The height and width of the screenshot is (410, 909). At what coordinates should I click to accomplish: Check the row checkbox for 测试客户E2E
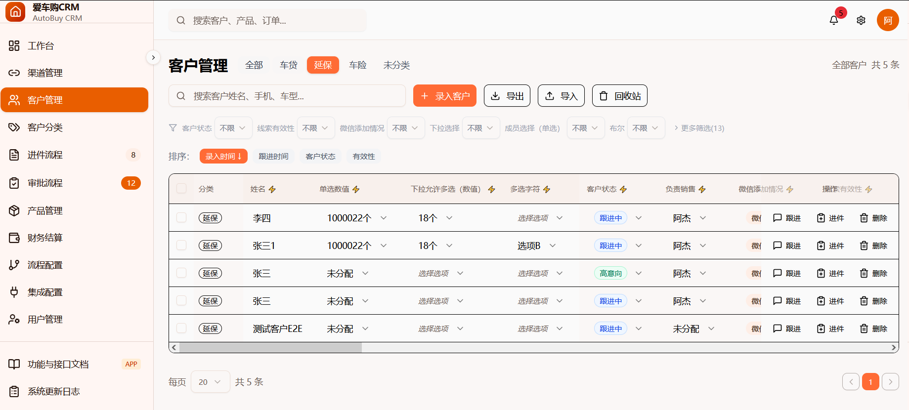pyautogui.click(x=181, y=328)
